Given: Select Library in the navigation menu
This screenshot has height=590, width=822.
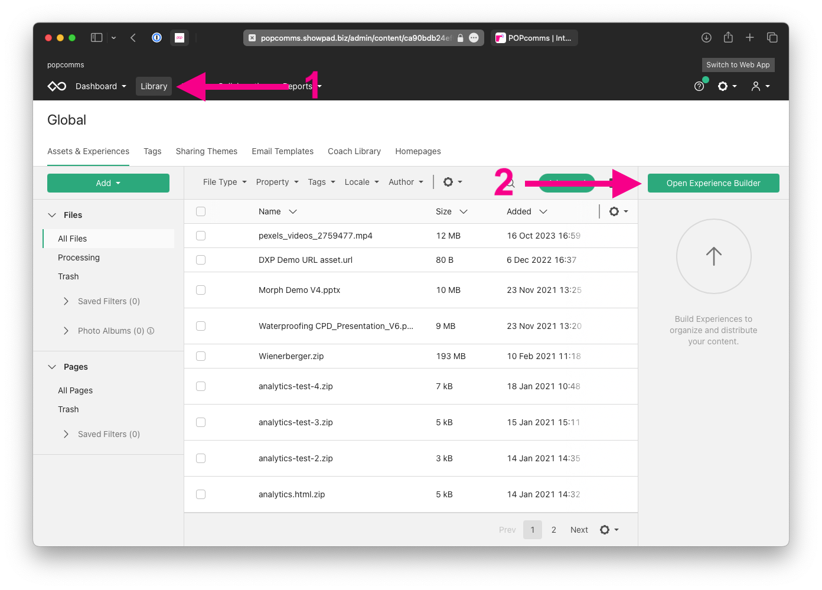Looking at the screenshot, I should pos(154,86).
